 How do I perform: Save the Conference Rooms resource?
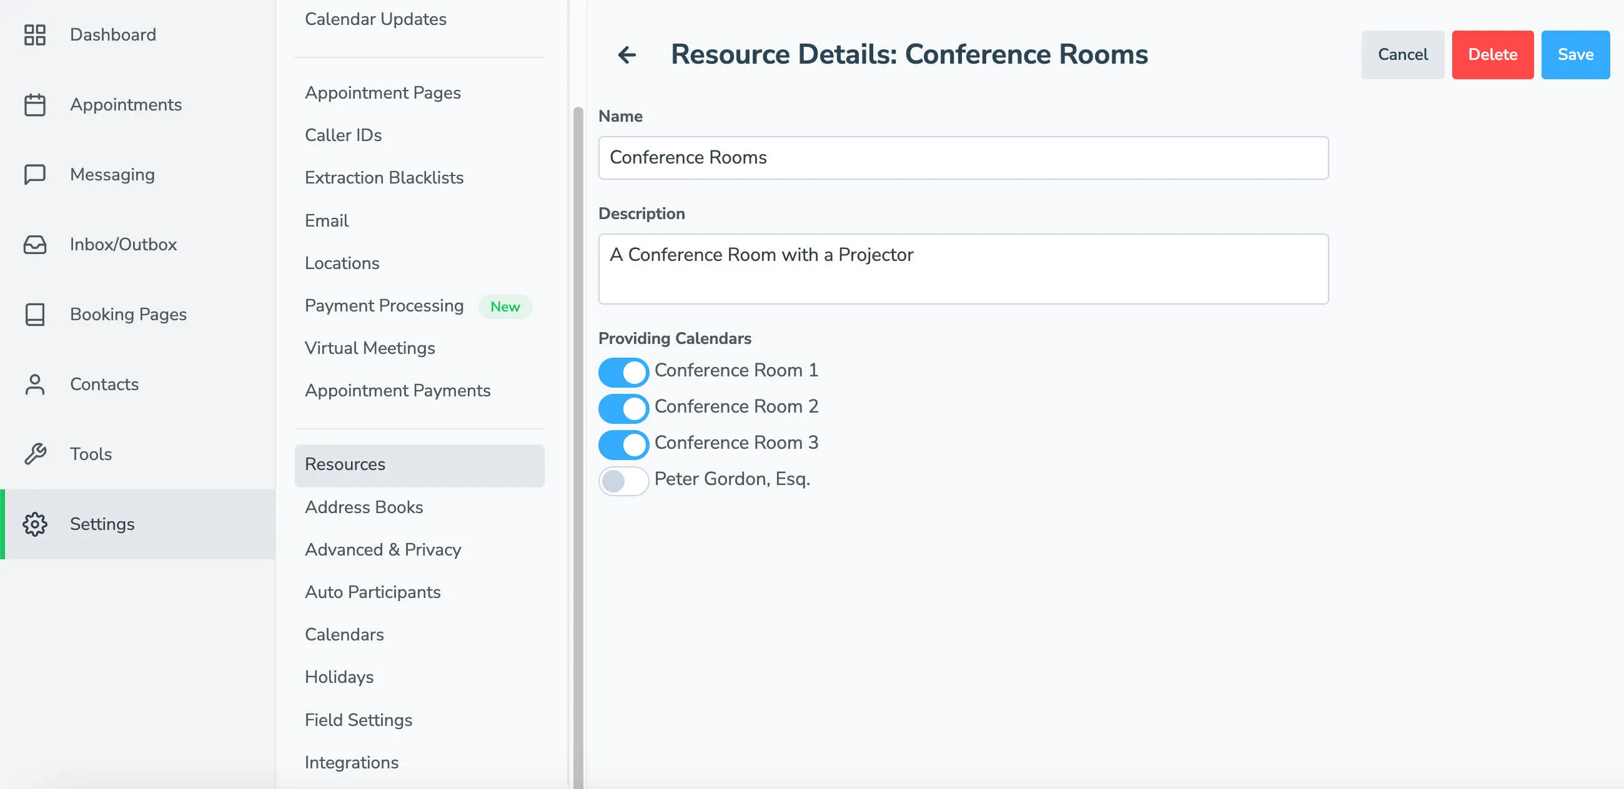1574,55
